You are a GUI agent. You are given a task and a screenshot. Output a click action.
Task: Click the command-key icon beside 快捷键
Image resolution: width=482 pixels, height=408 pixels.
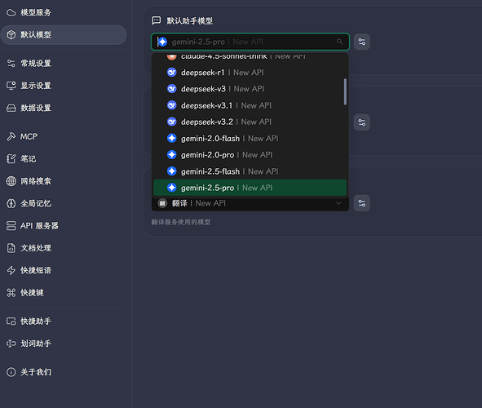tap(11, 292)
